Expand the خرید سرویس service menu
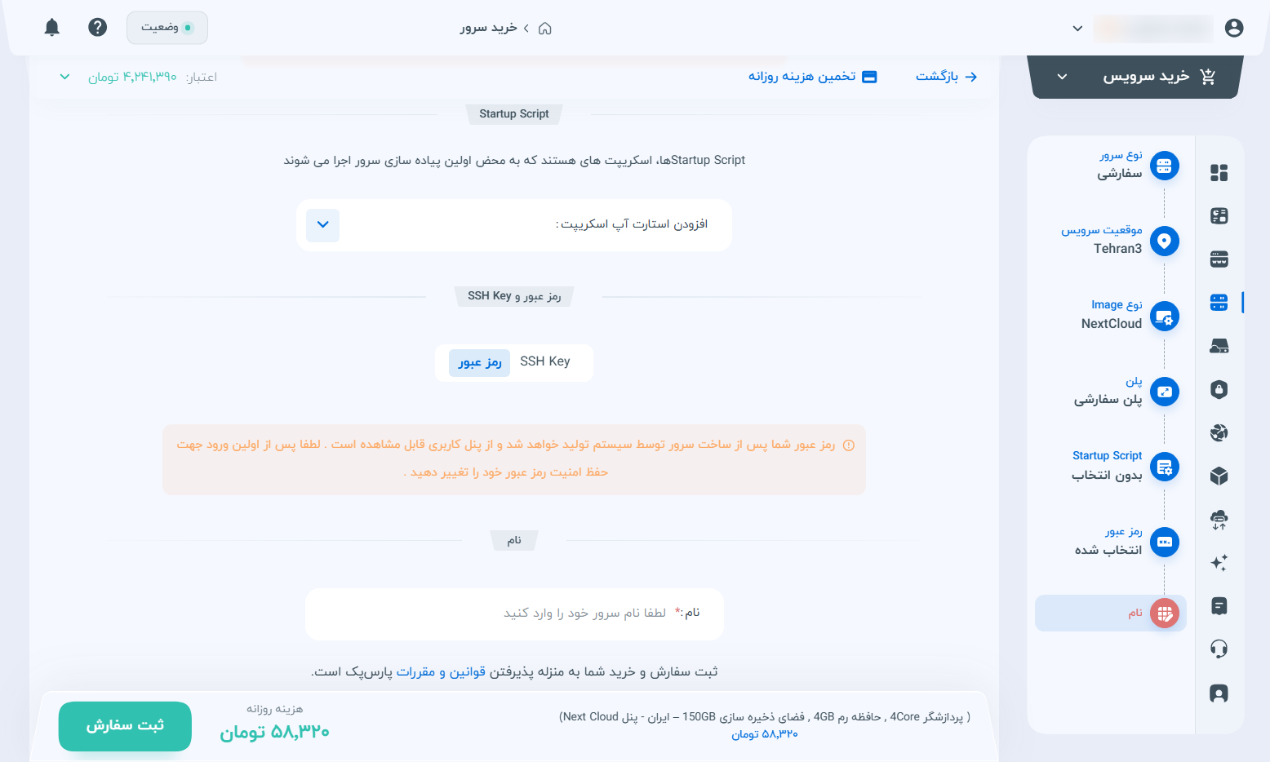Screen dimensions: 1270x762 pos(1135,77)
